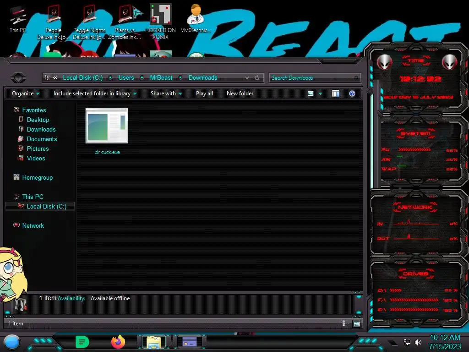This screenshot has height=352, width=469.
Task: Click CPU usage bar in System gadget
Action: pyautogui.click(x=414, y=149)
